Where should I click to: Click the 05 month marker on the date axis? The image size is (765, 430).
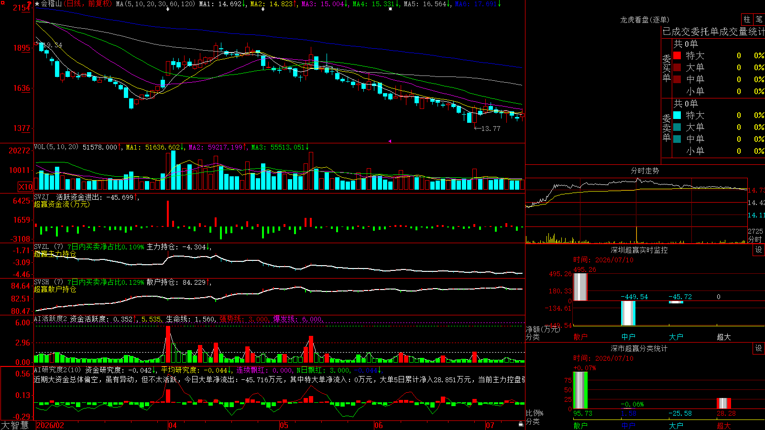coord(284,425)
